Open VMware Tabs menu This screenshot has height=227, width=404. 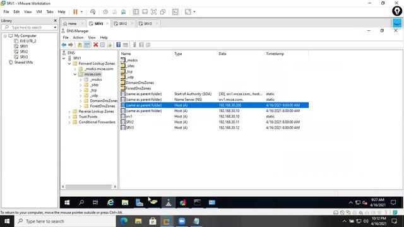pyautogui.click(x=50, y=12)
